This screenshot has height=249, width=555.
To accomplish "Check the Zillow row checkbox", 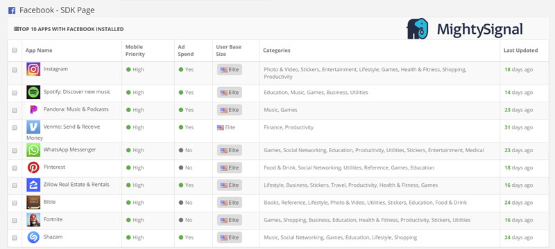I will pos(15,185).
